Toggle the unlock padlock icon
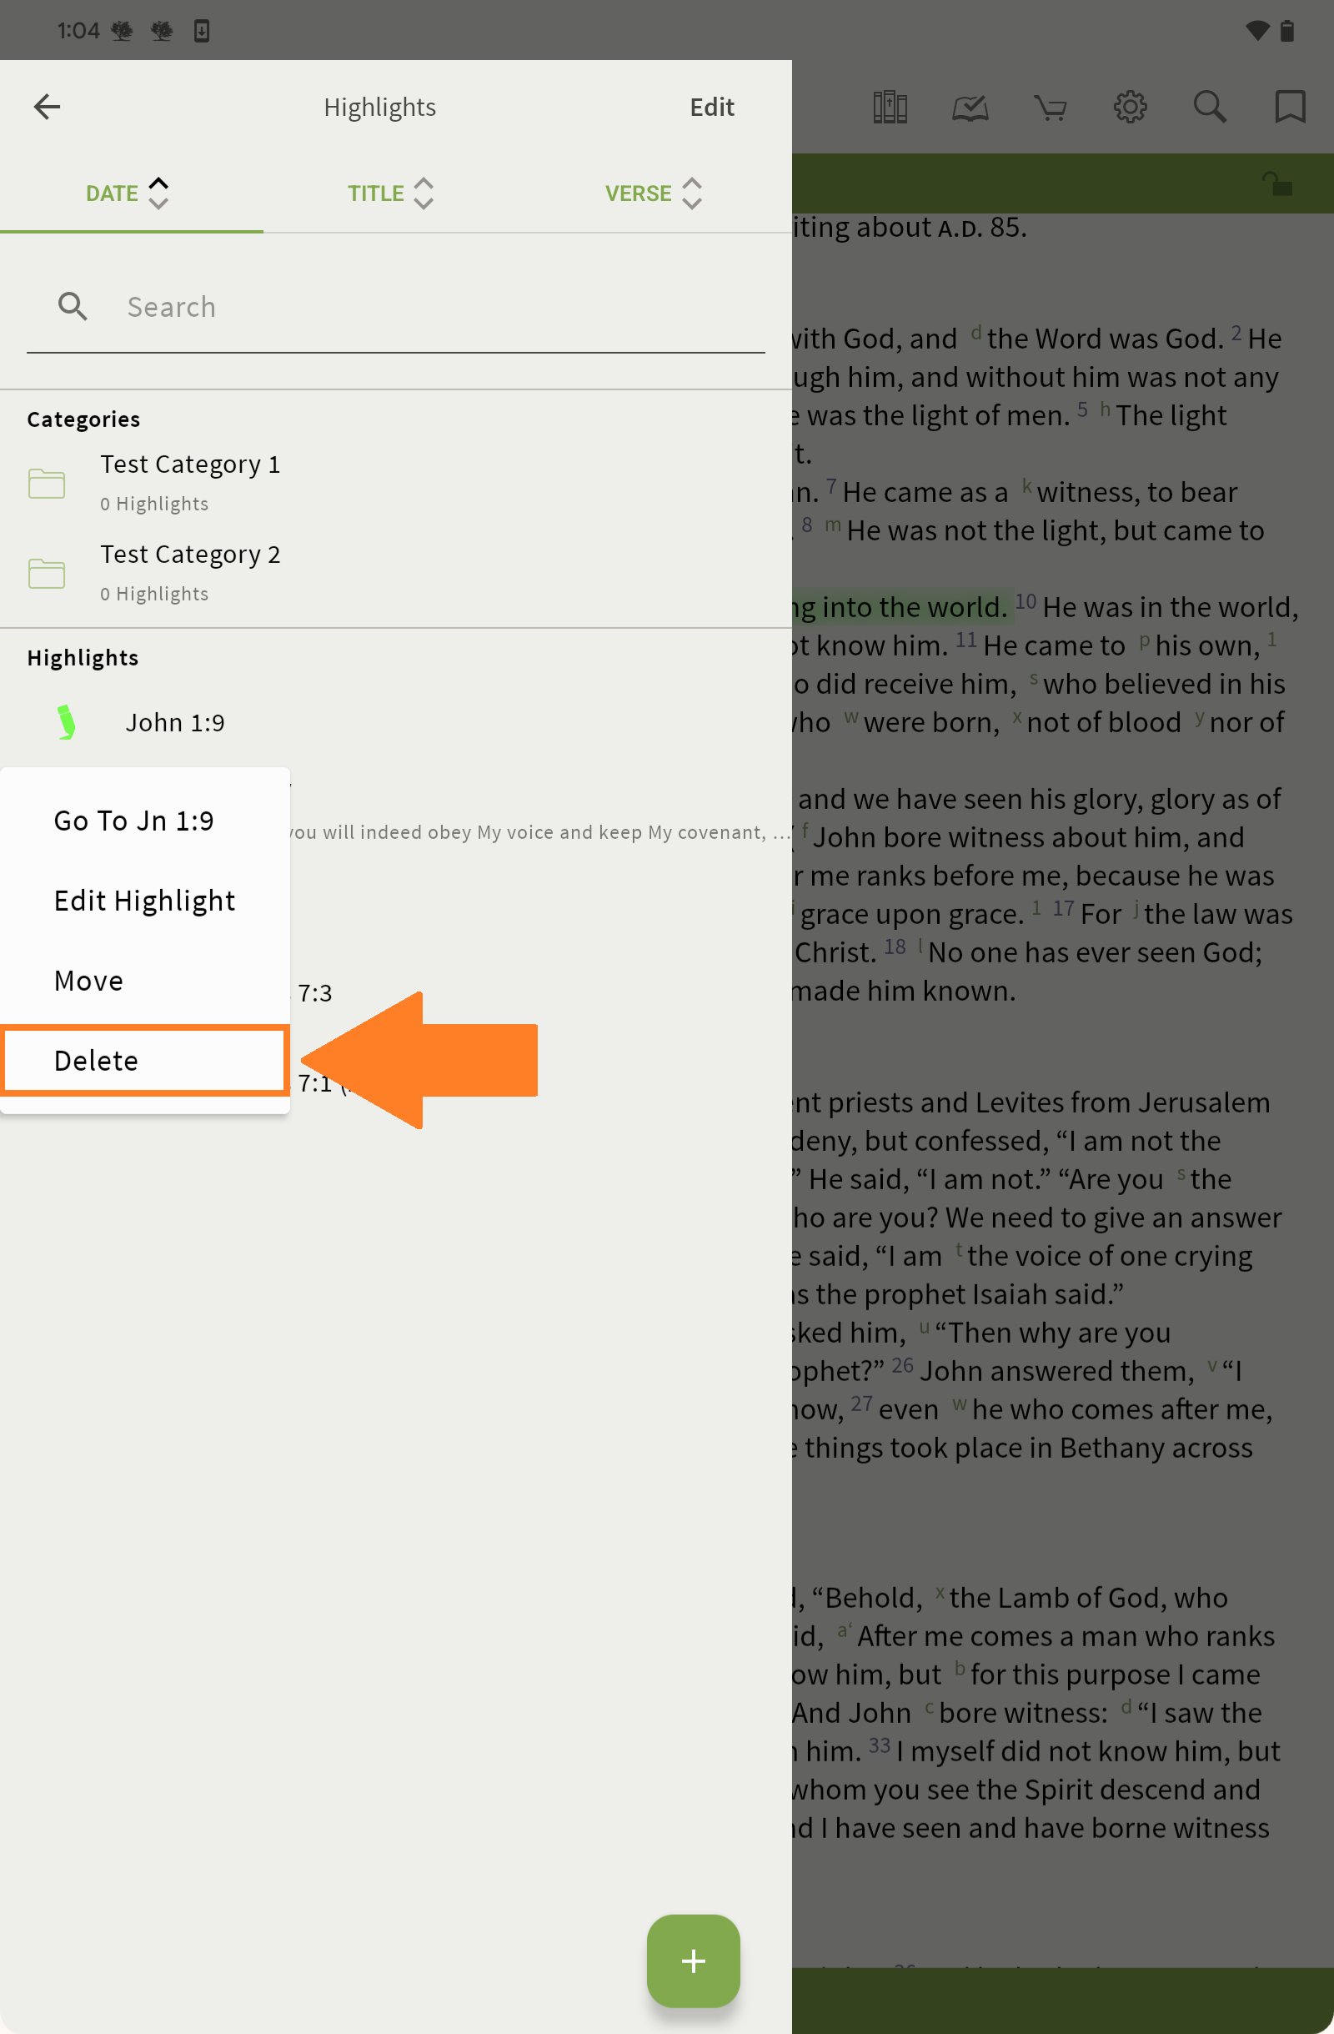The width and height of the screenshot is (1334, 2034). point(1276,183)
